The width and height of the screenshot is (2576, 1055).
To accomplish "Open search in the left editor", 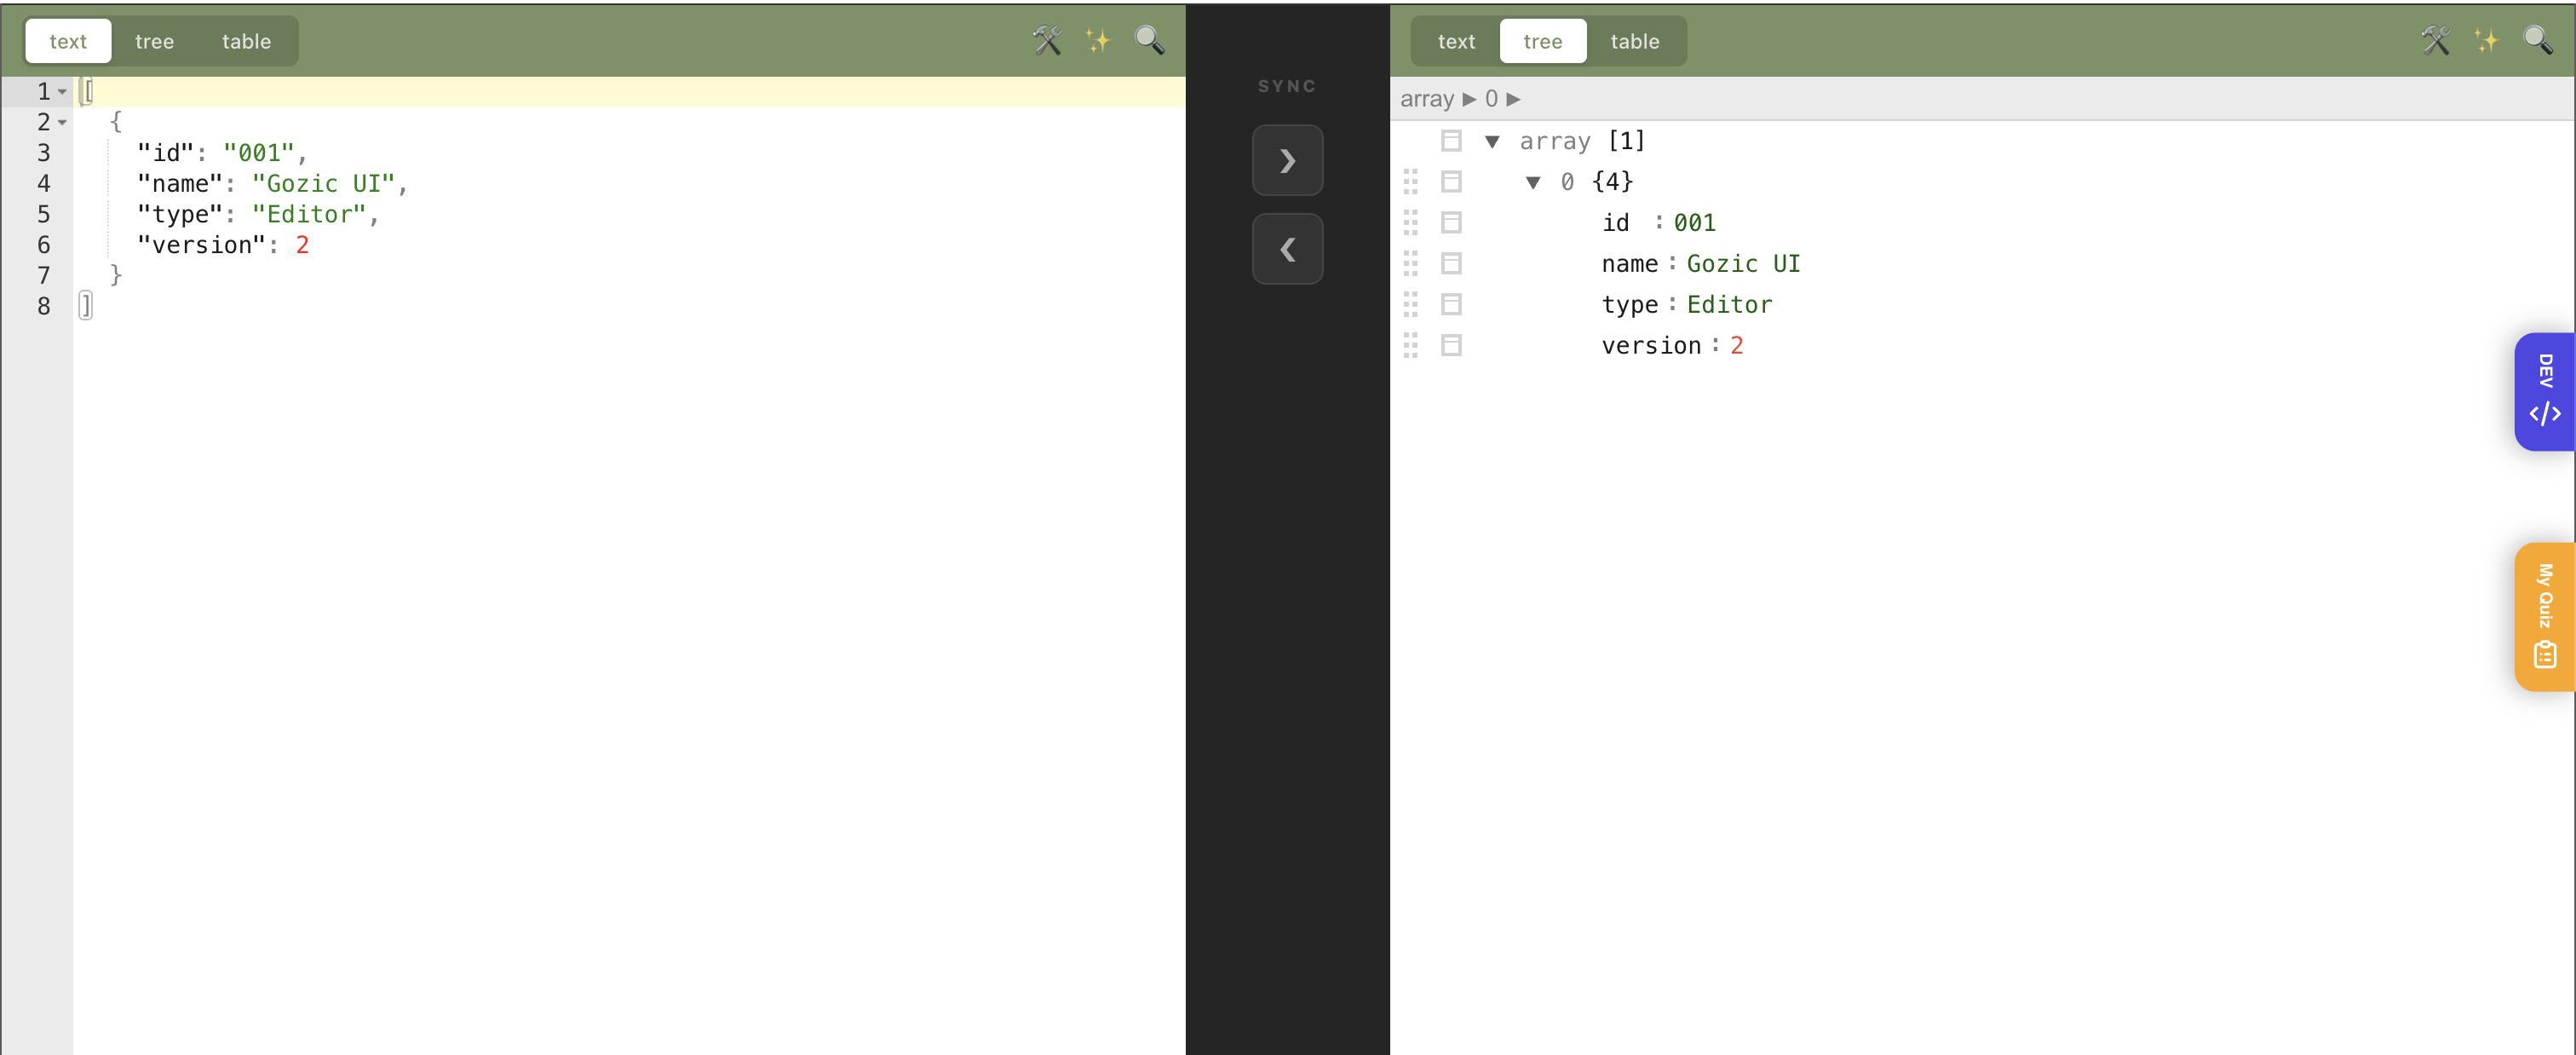I will (x=1149, y=41).
